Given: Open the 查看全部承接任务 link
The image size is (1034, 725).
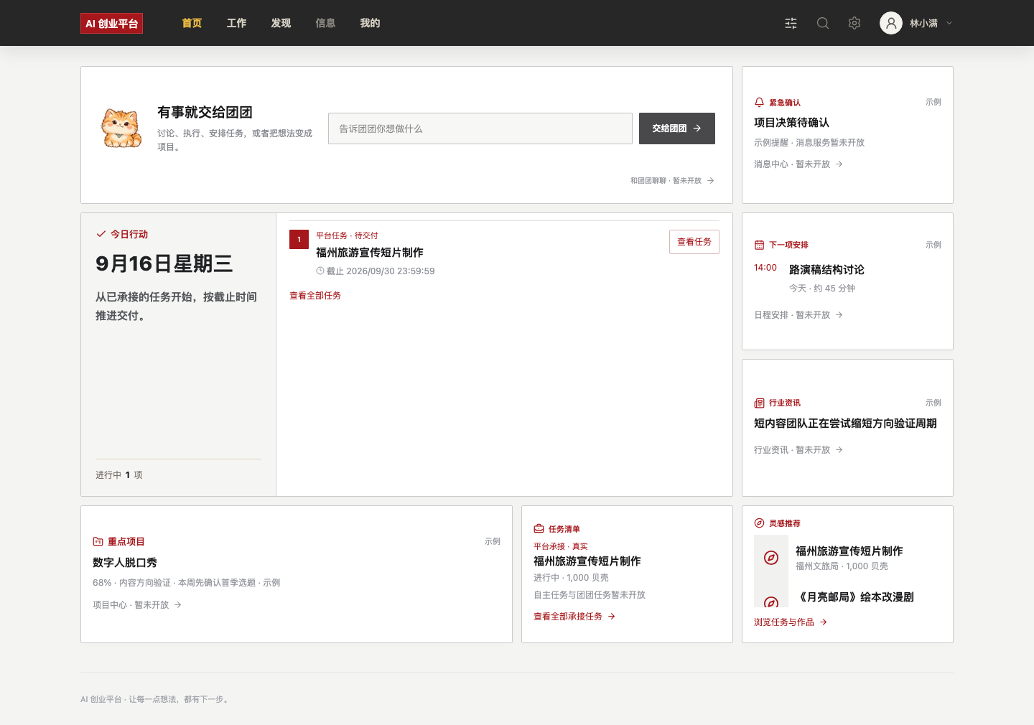Looking at the screenshot, I should pyautogui.click(x=574, y=617).
